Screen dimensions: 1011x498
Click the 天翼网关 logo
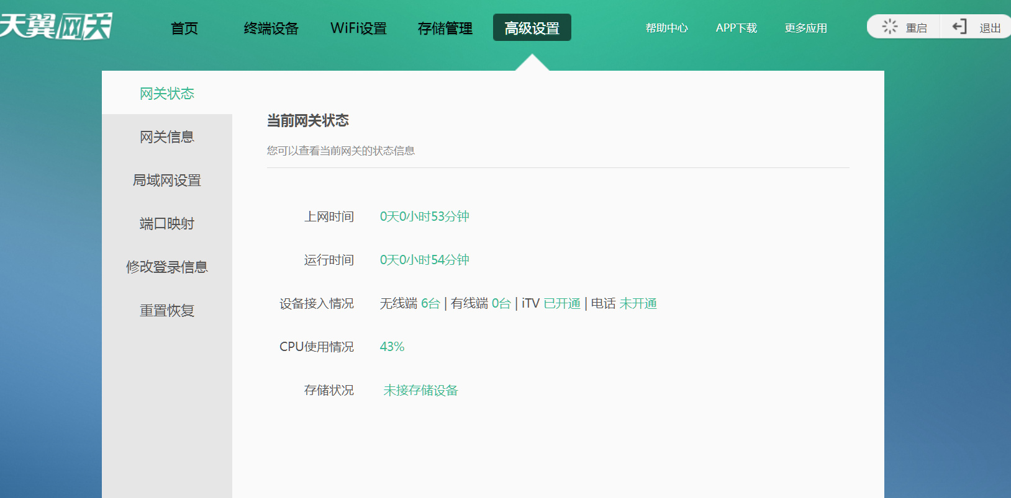click(x=56, y=27)
